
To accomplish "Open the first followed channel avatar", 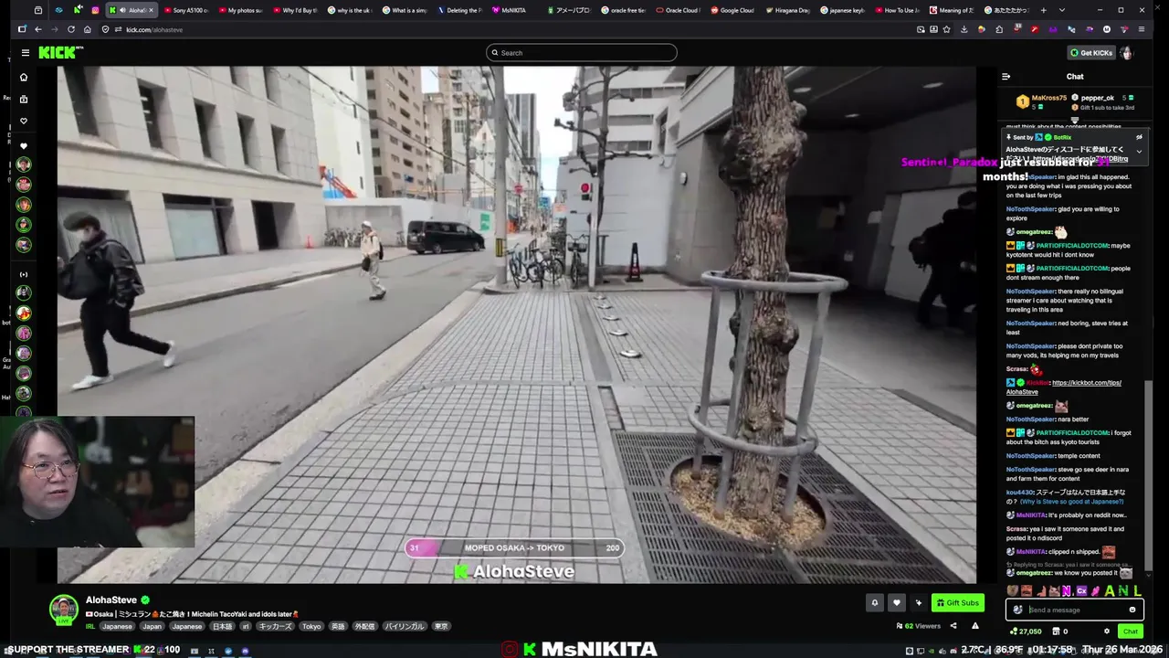I will pos(24,164).
